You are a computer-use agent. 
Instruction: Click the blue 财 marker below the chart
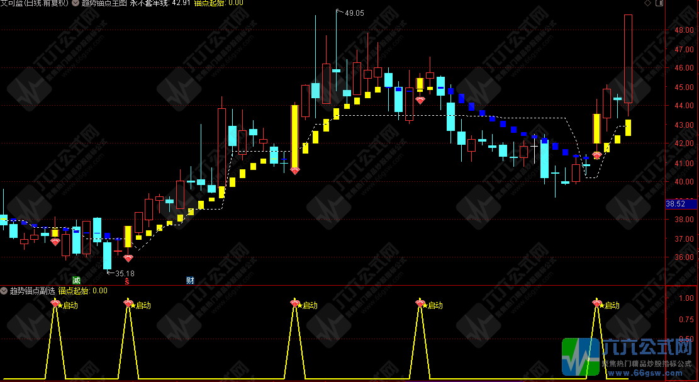point(189,280)
